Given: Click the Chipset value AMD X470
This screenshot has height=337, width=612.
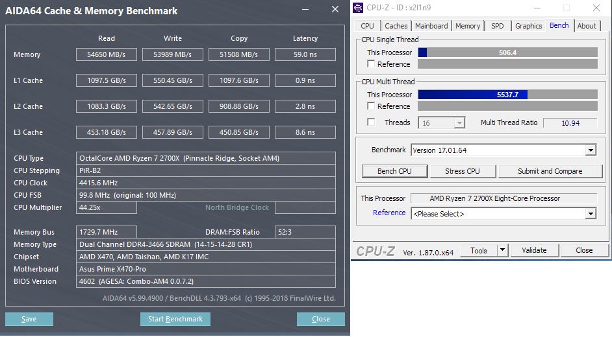Looking at the screenshot, I should pyautogui.click(x=206, y=257).
